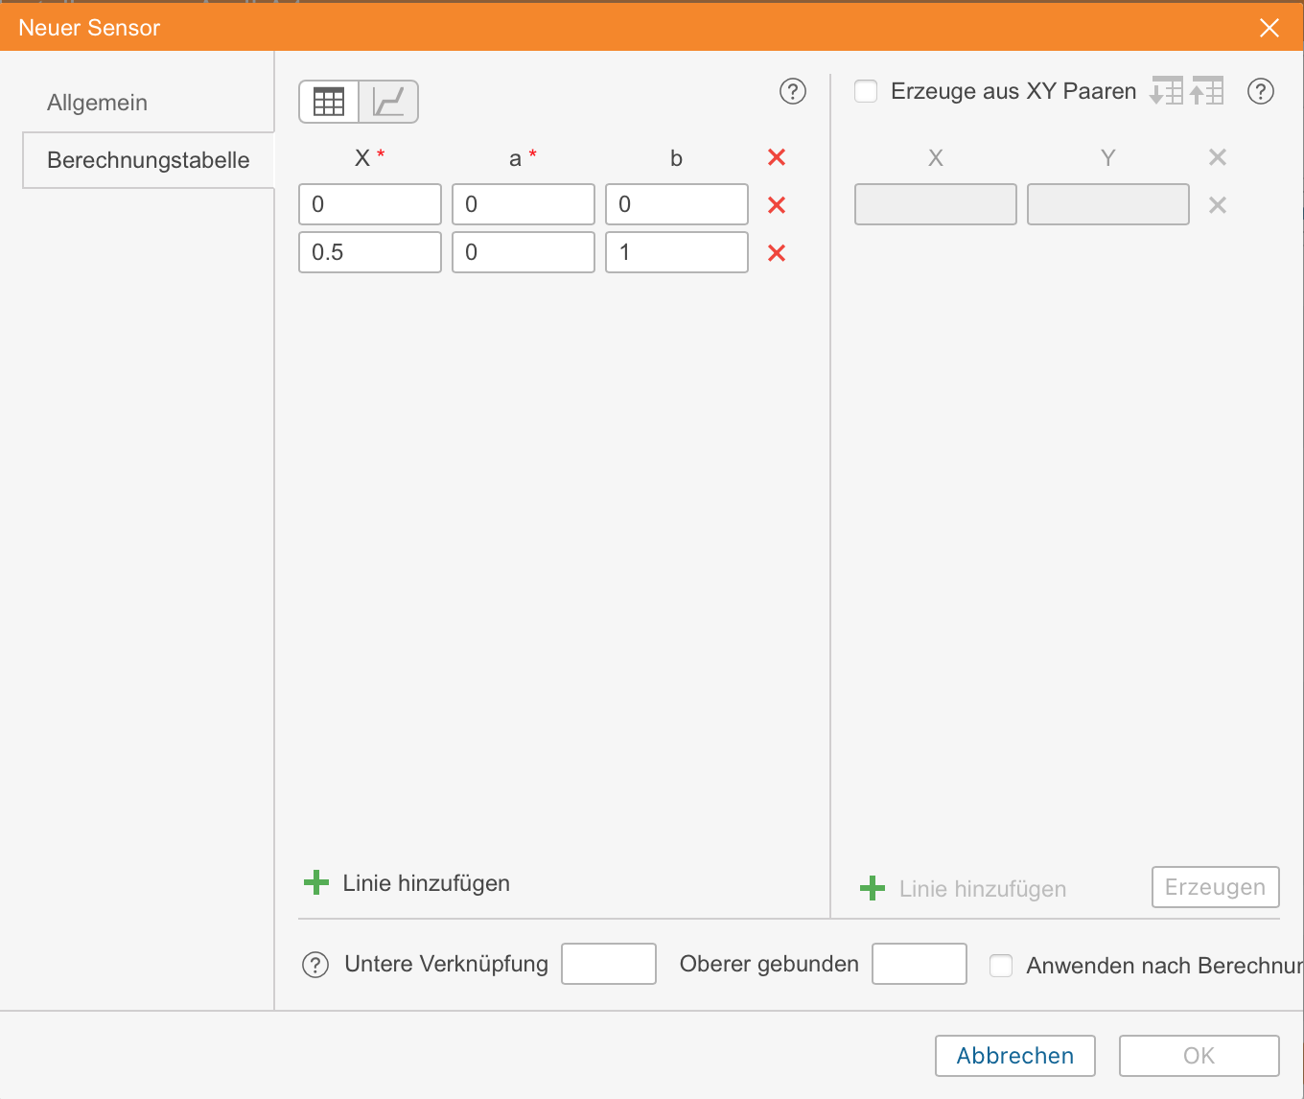Open help for XY pairs section
This screenshot has width=1304, height=1099.
point(1260,91)
